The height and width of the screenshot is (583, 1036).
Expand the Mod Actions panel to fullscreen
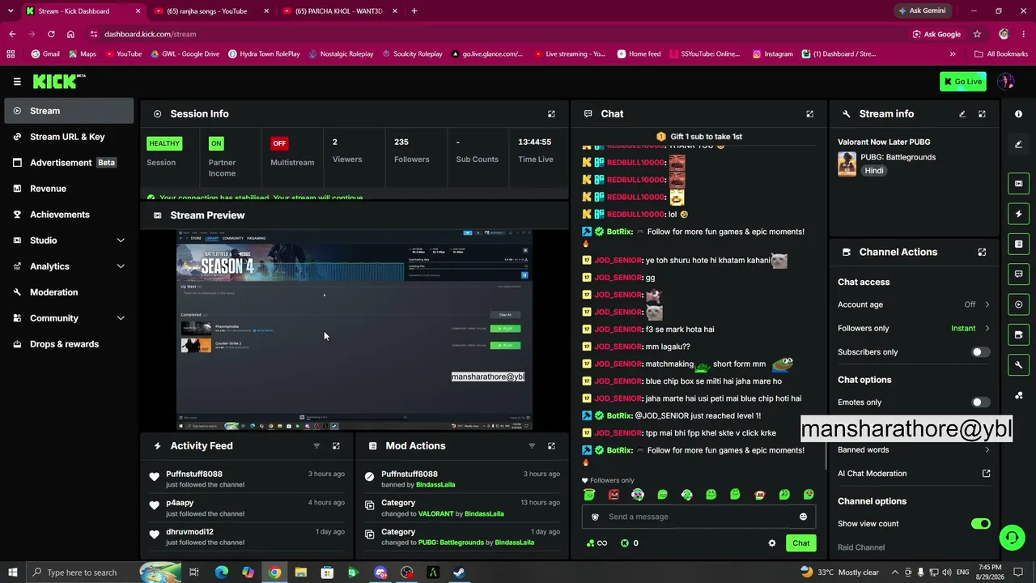pos(551,446)
